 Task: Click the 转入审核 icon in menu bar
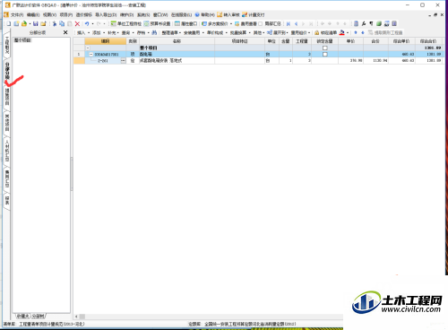pos(220,14)
